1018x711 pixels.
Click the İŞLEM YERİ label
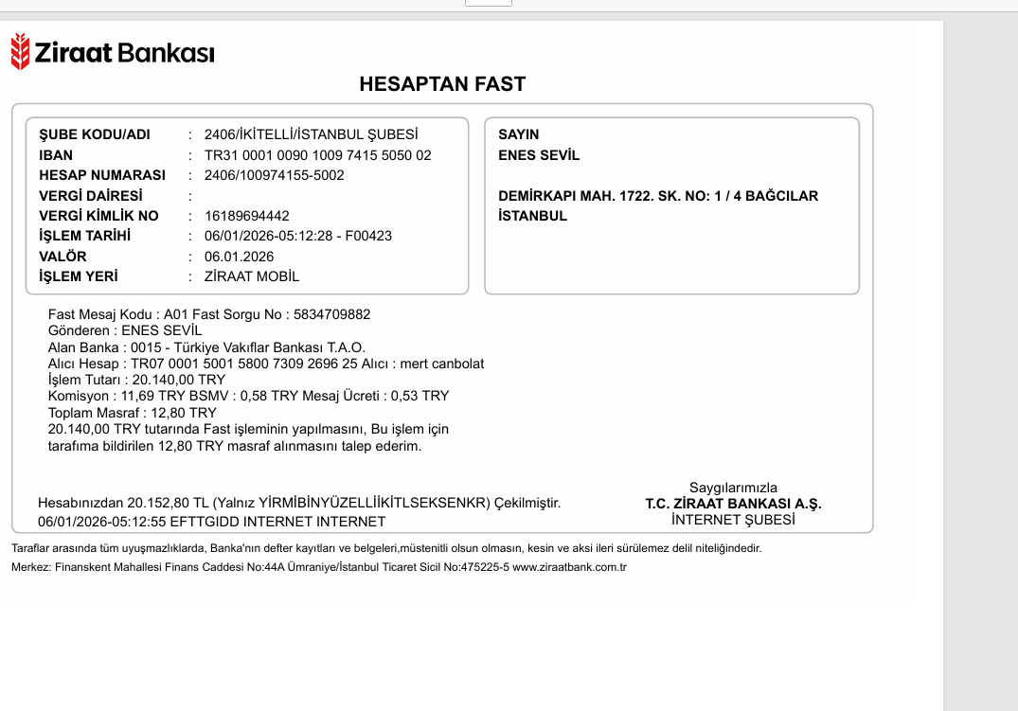click(x=78, y=276)
